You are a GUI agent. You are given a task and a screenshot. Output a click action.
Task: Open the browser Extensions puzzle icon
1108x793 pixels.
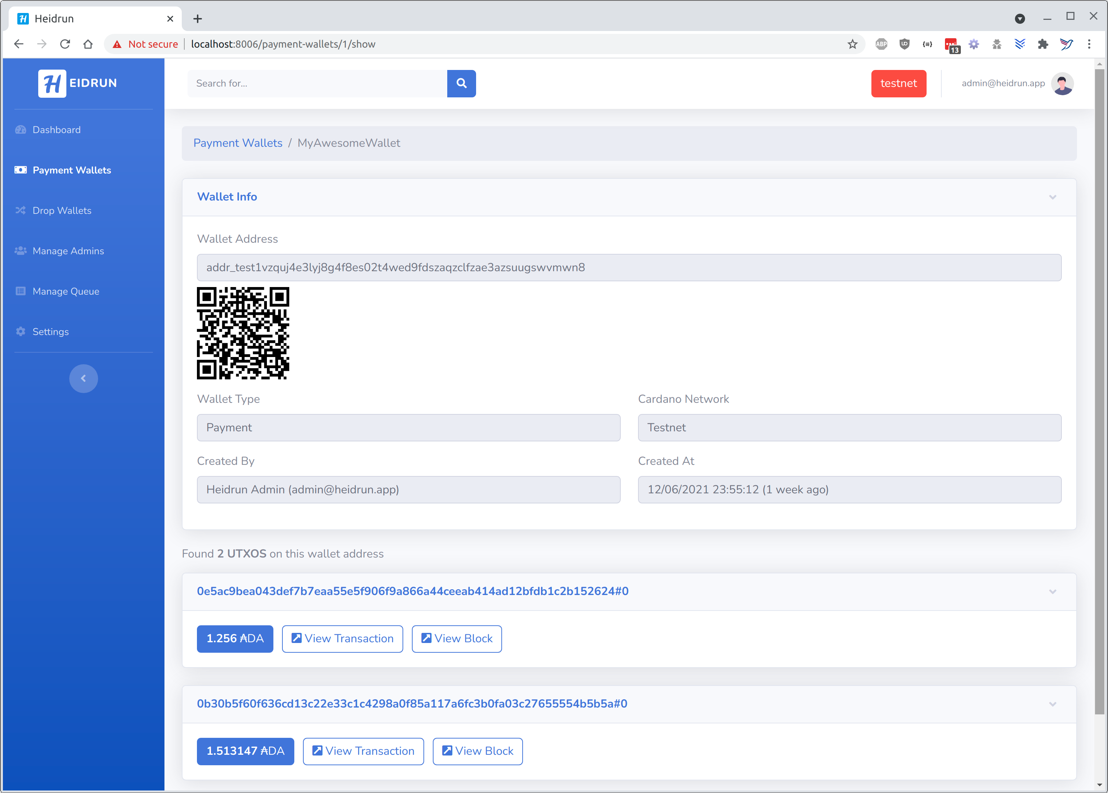[1043, 44]
